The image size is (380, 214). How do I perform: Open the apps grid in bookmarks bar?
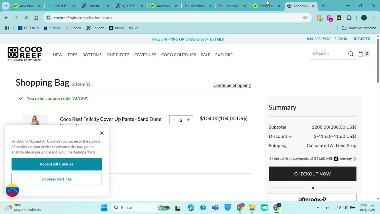point(7,28)
